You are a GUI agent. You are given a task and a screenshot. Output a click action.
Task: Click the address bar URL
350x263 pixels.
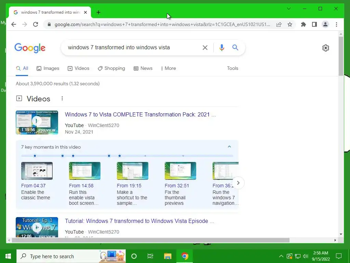(162, 24)
